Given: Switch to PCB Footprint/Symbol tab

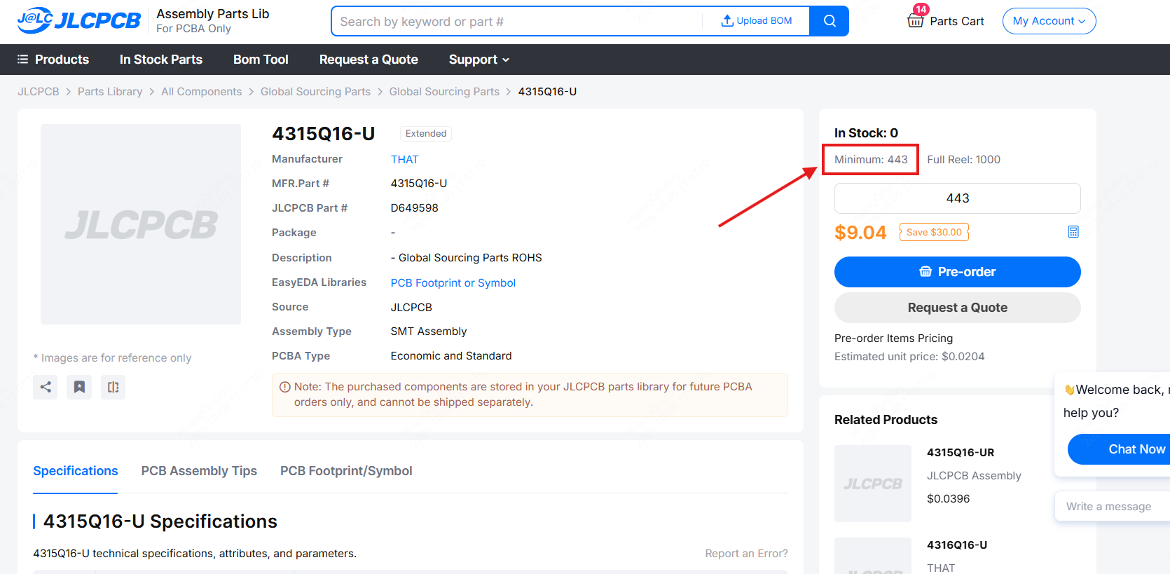Looking at the screenshot, I should 346,471.
